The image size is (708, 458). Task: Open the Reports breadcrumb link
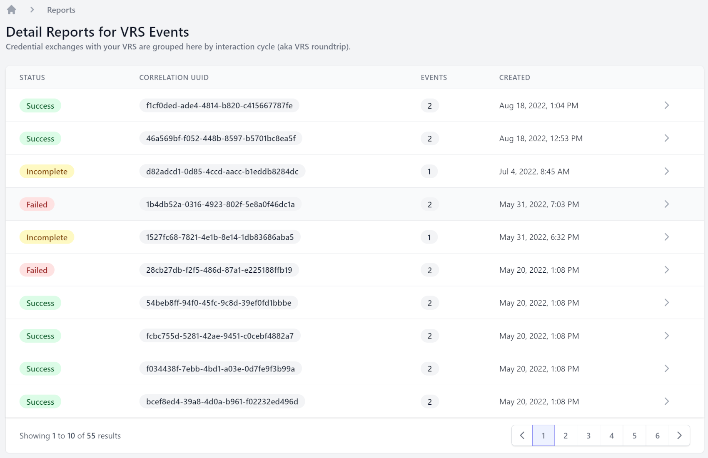coord(61,10)
